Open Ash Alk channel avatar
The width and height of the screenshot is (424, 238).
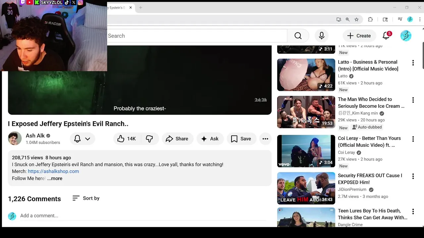[x=15, y=139]
